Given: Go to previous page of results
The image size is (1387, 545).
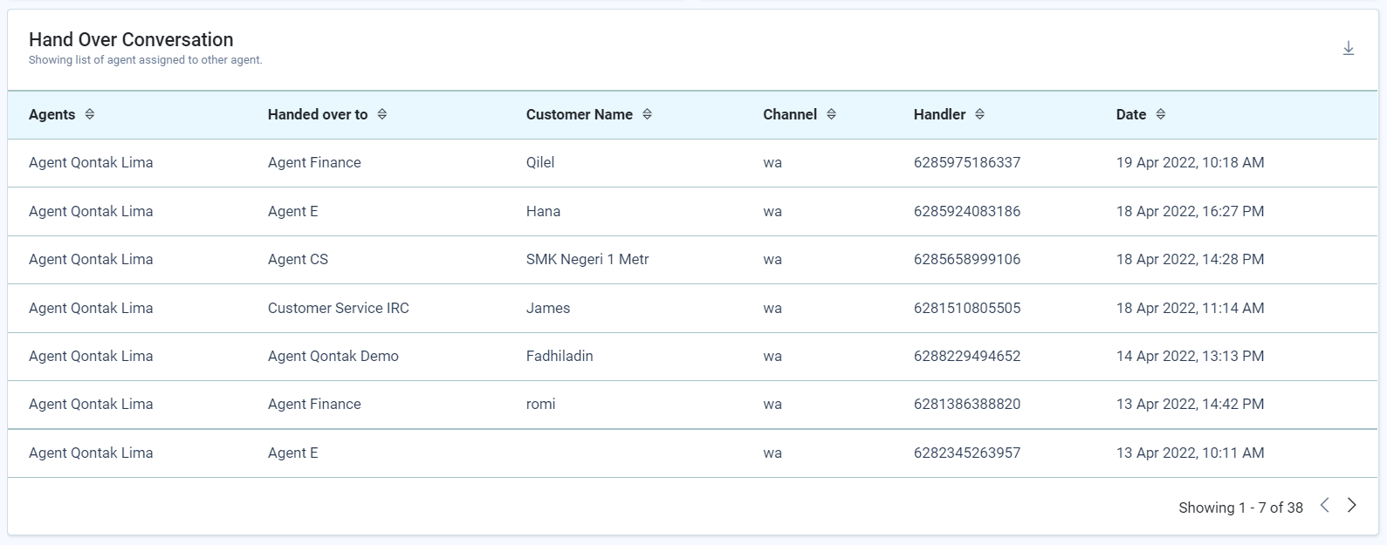Looking at the screenshot, I should point(1324,505).
